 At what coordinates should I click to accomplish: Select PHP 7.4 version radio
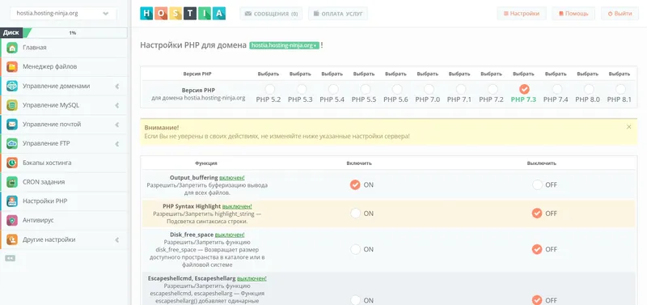coord(557,89)
